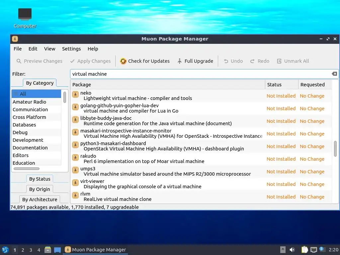
Task: Expand the By Status filter section
Action: pos(40,179)
